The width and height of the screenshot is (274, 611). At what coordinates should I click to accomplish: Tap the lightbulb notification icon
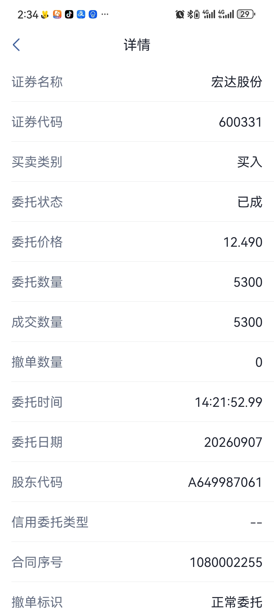93,14
